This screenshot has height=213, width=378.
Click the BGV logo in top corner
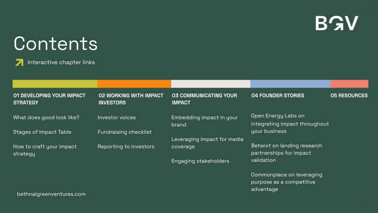tap(337, 23)
